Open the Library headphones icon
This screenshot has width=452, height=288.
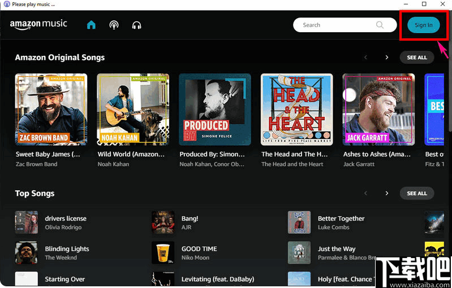click(x=136, y=25)
